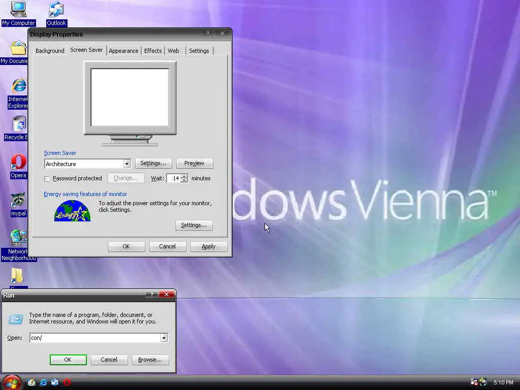Click the globe system tray icon
Viewport: 520px width, 390px height.
click(x=483, y=382)
